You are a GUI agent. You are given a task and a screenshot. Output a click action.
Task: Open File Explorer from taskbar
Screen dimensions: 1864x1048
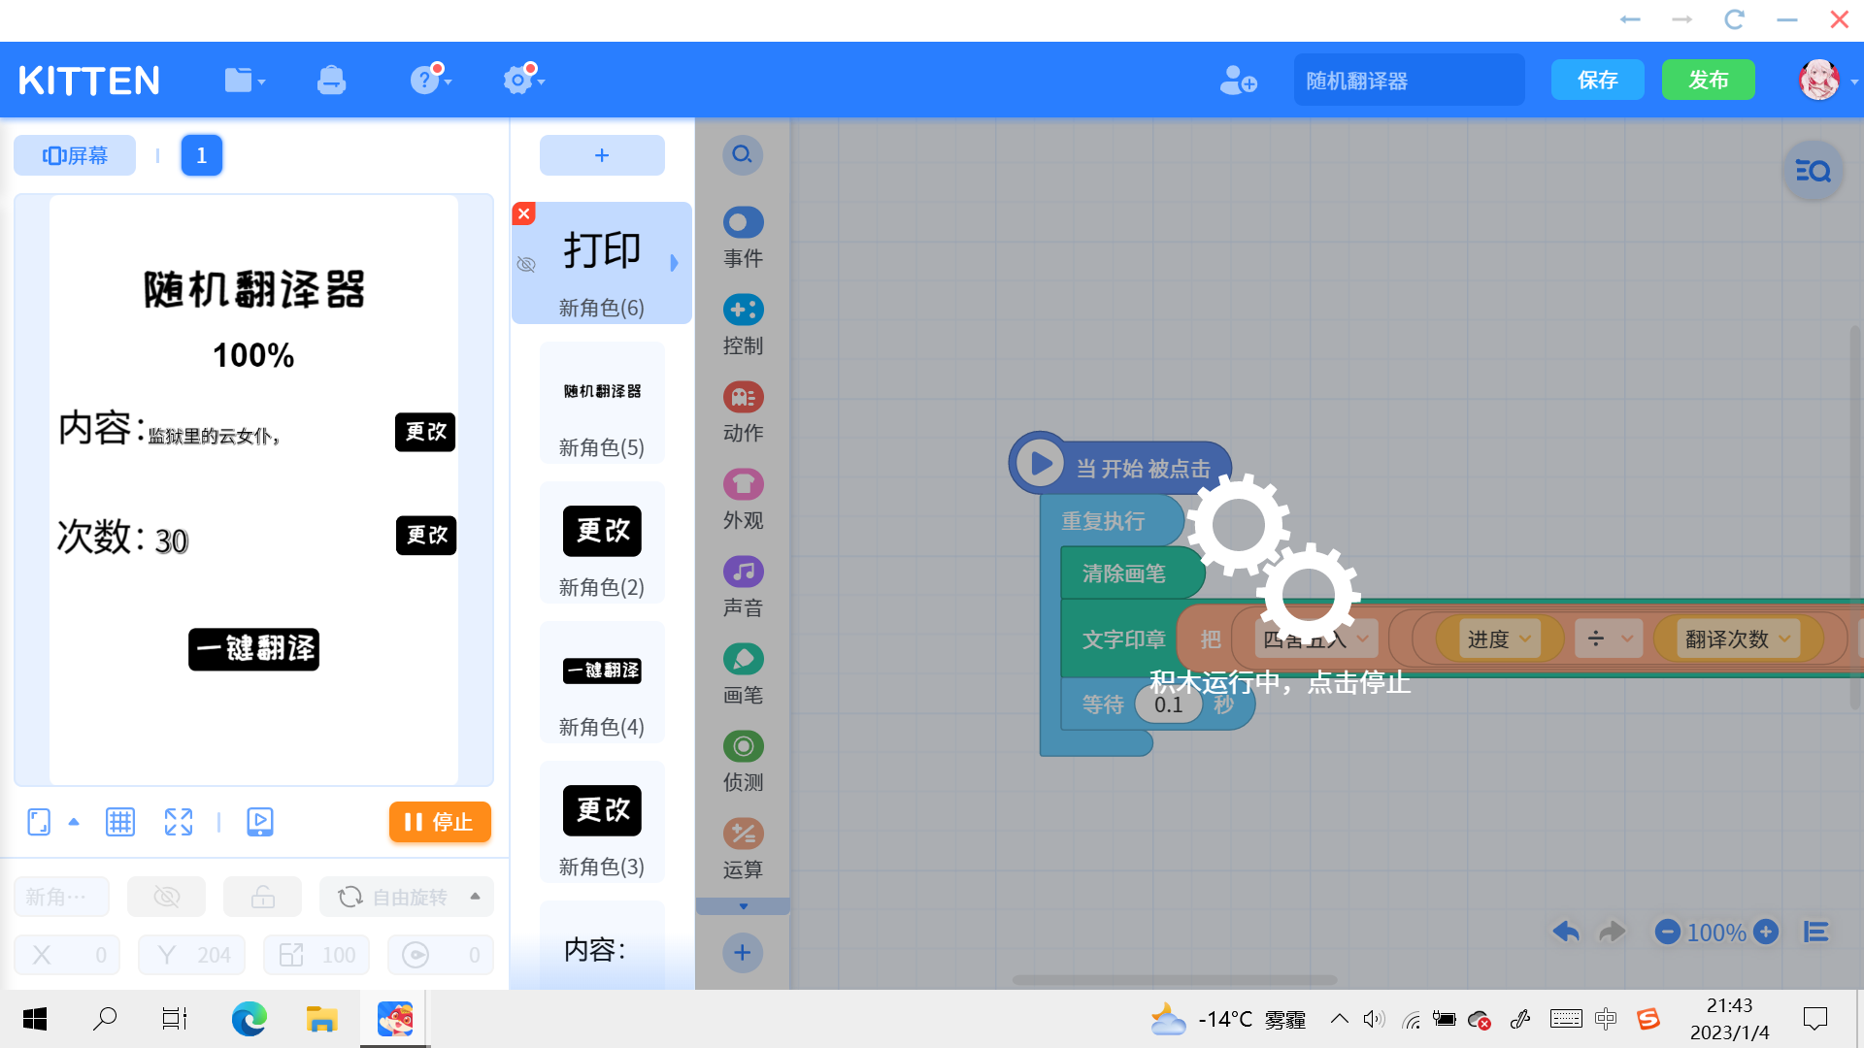pos(321,1019)
